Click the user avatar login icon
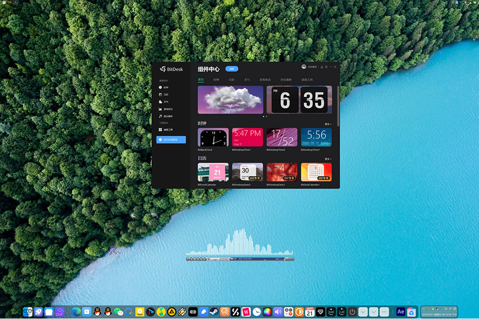 pos(304,67)
